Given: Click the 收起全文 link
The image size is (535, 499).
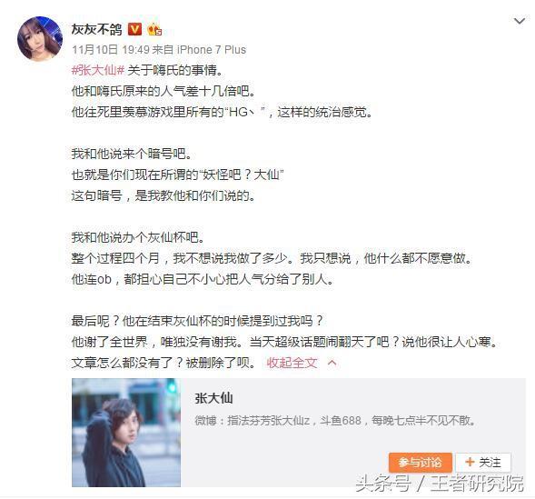Looking at the screenshot, I should [292, 363].
